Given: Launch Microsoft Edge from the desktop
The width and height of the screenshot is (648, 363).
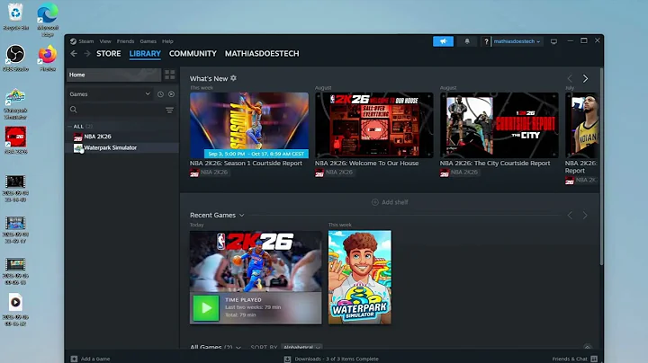Looking at the screenshot, I should [48, 20].
